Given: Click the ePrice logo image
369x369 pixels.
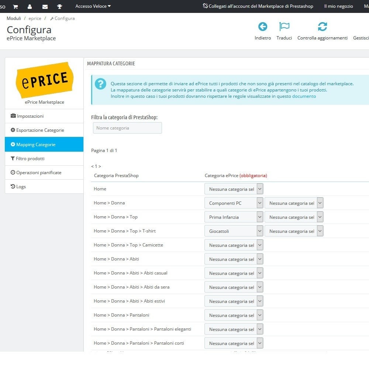Looking at the screenshot, I should point(45,80).
